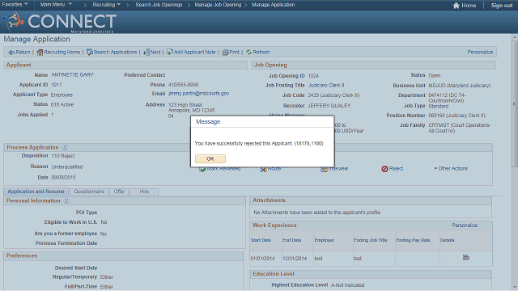This screenshot has width=518, height=291.
Task: Click applicant name ANTINETTE GARY
Action: coord(72,75)
